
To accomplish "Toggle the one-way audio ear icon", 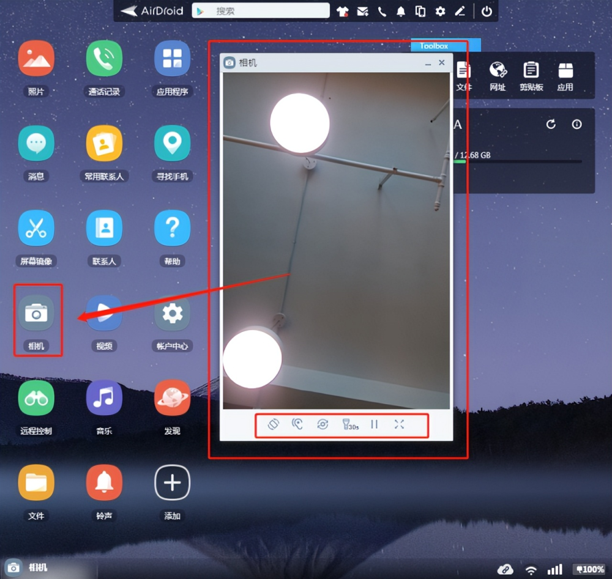I will (x=297, y=424).
